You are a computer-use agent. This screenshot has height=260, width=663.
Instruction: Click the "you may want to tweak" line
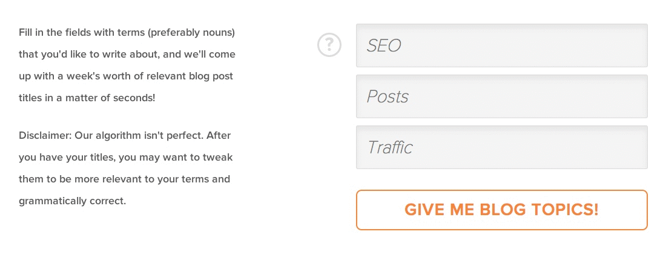pos(125,158)
